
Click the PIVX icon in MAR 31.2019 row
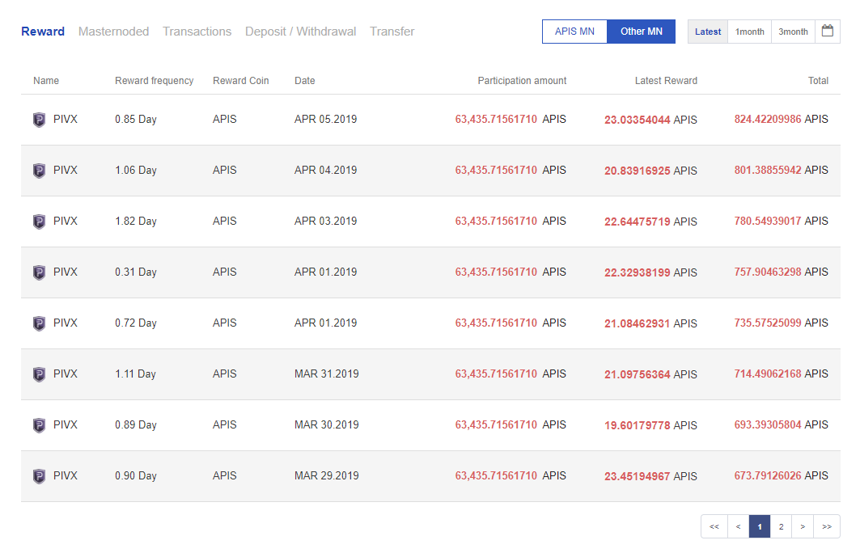(39, 374)
